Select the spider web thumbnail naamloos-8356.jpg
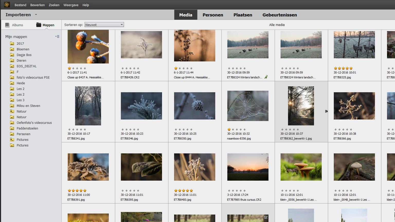 [x=248, y=106]
